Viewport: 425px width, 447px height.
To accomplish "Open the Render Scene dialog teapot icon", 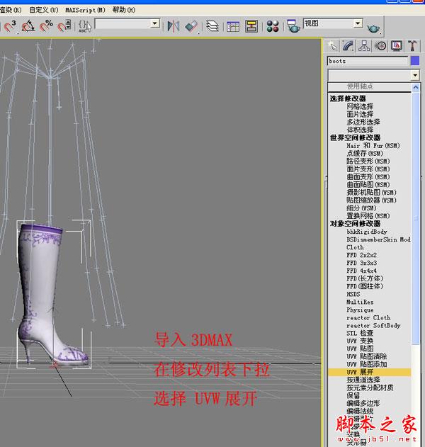I will [x=293, y=26].
